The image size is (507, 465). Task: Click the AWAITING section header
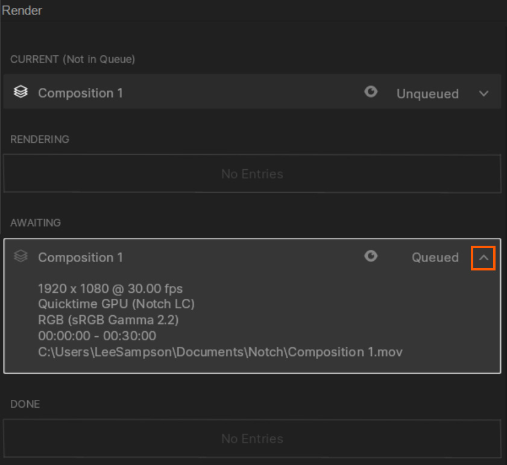(36, 223)
